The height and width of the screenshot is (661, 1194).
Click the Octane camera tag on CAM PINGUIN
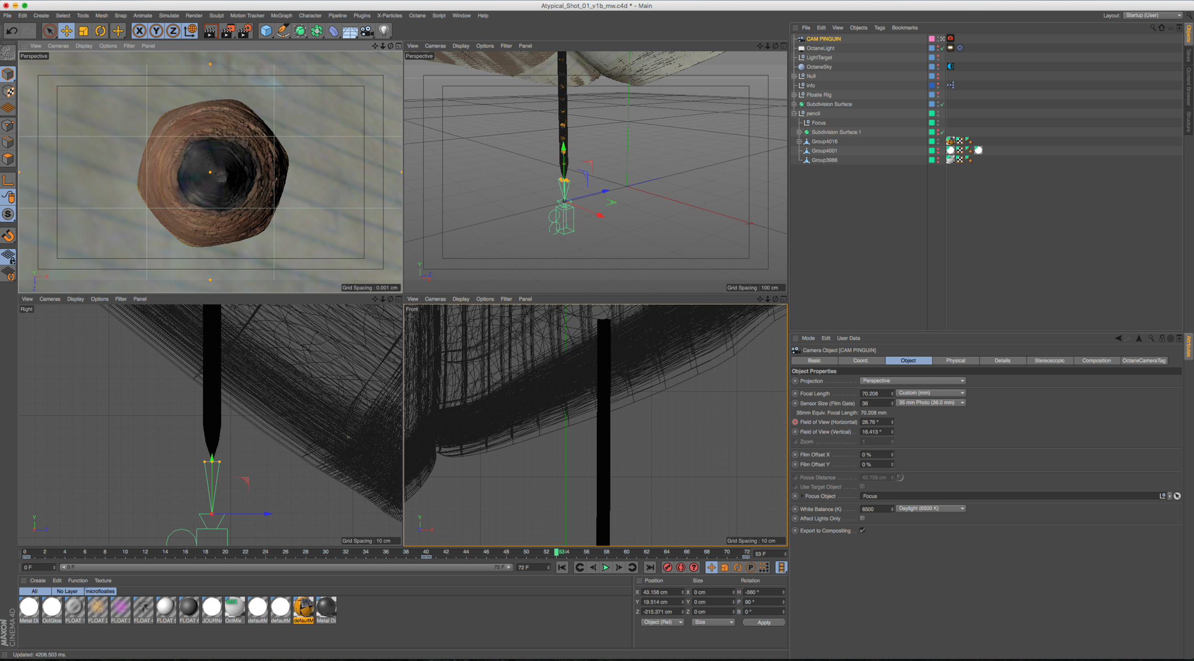click(x=950, y=38)
